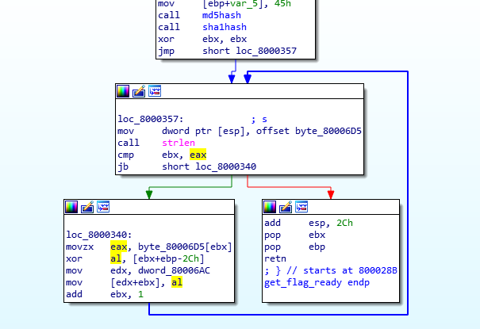480x329 pixels.
Task: Click the group nodes icon of loc_8000340 block
Action: 103,207
